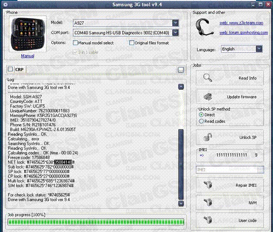273x232 pixels.
Task: Click the open padlock icon
Action: click(208, 137)
